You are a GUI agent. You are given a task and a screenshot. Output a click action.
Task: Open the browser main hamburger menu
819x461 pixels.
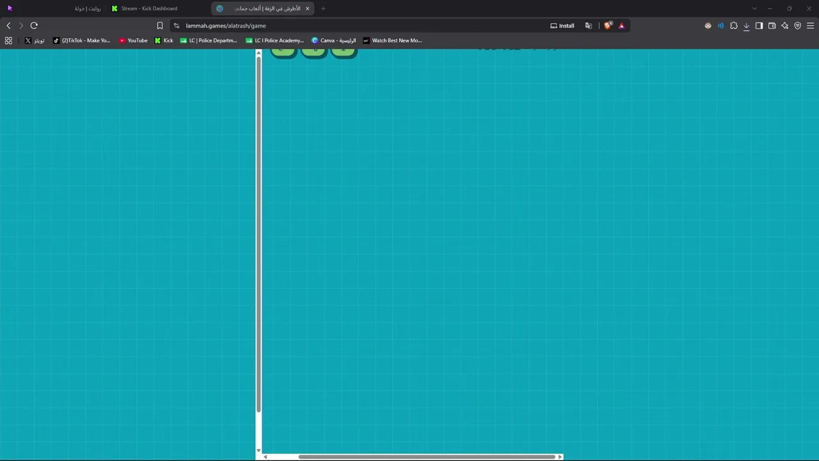pos(810,26)
